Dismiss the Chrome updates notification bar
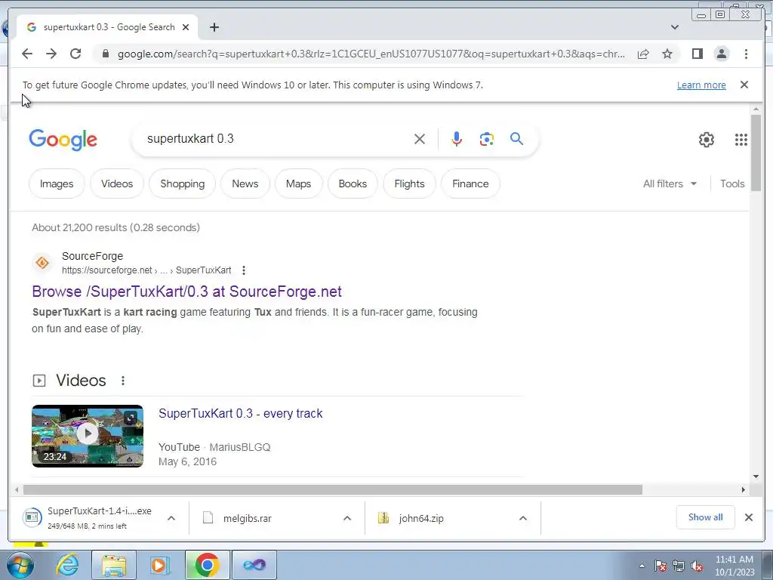This screenshot has width=773, height=580. tap(744, 85)
